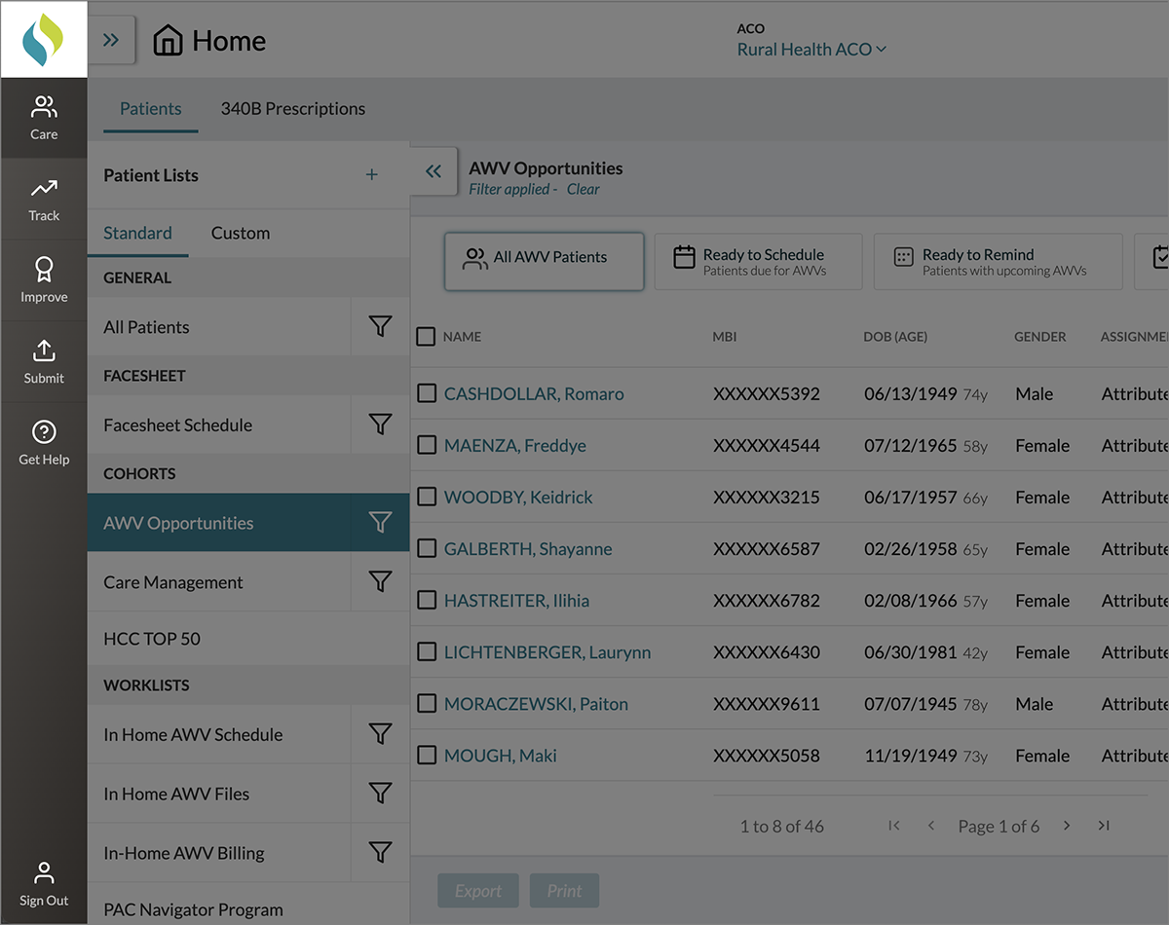
Task: Collapse the Patient Lists panel
Action: [434, 171]
